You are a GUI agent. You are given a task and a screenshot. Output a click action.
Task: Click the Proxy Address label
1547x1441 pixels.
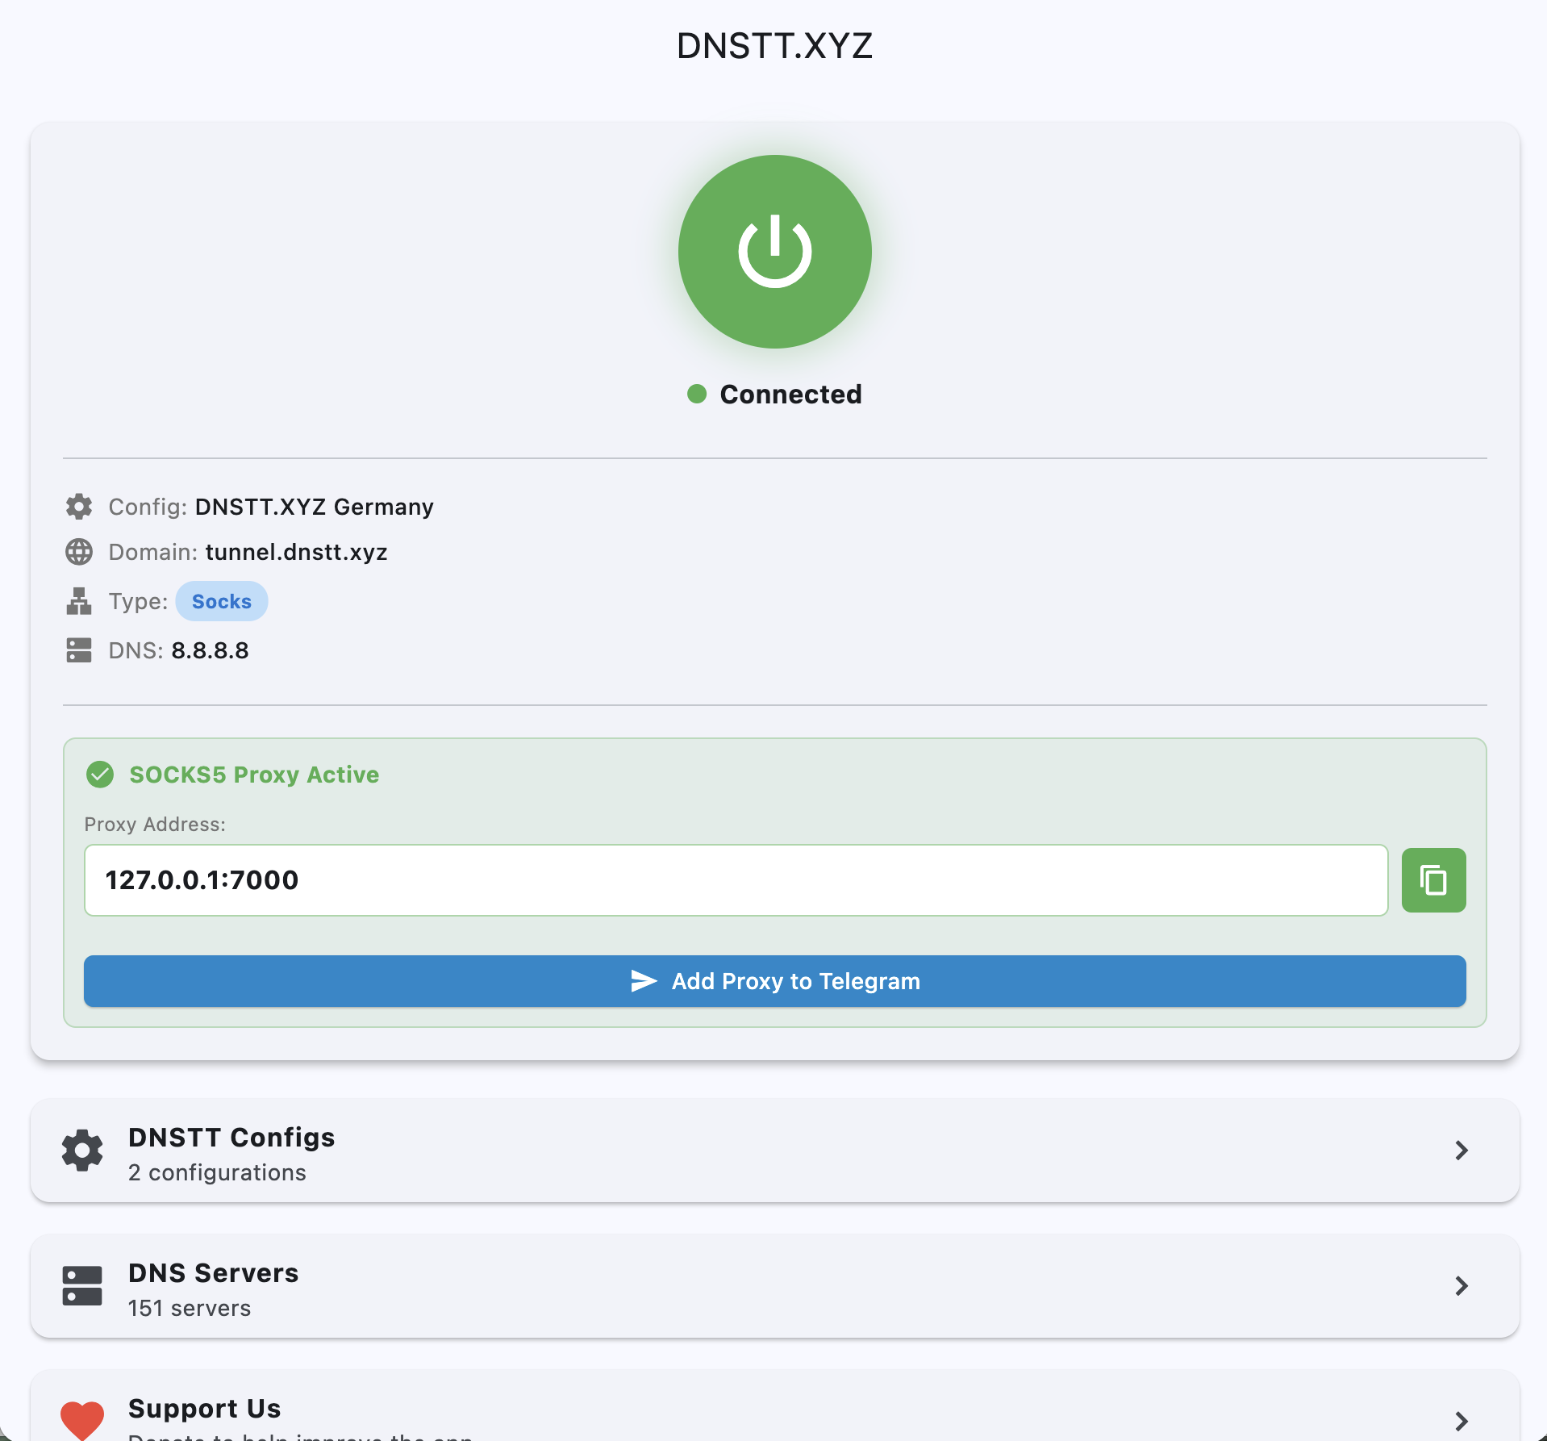click(x=155, y=825)
